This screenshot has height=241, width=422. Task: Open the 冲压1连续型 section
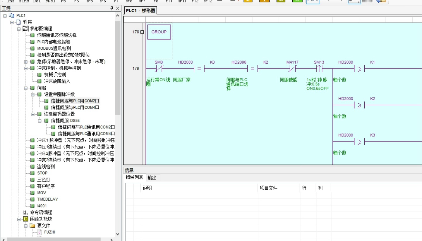point(76,147)
